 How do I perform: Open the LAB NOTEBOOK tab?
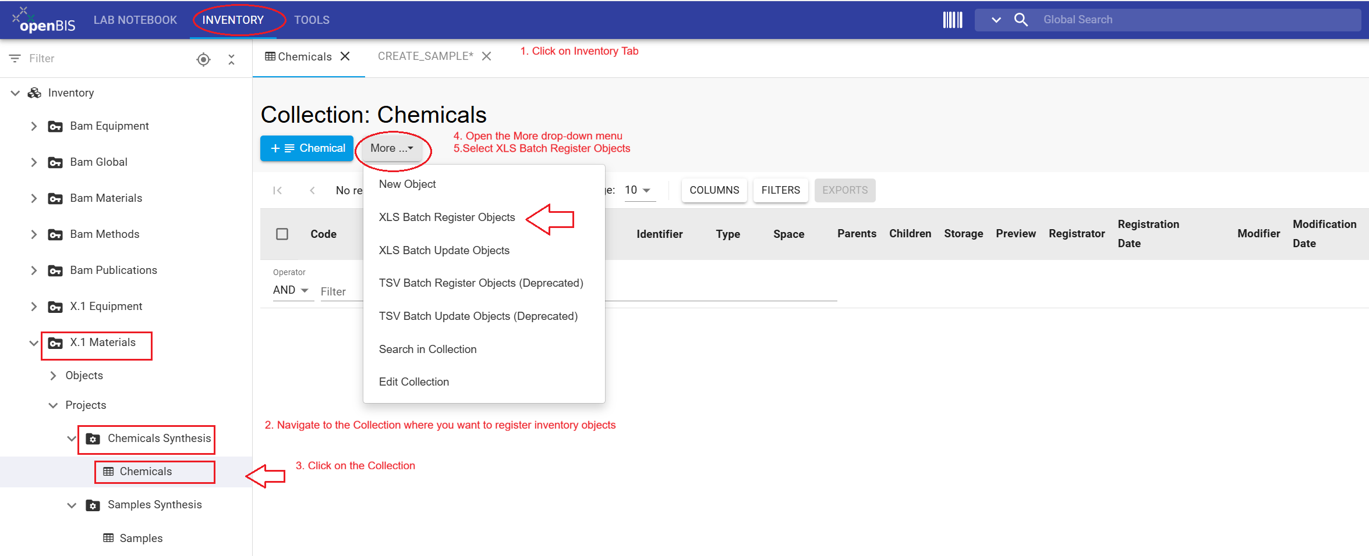[x=135, y=20]
